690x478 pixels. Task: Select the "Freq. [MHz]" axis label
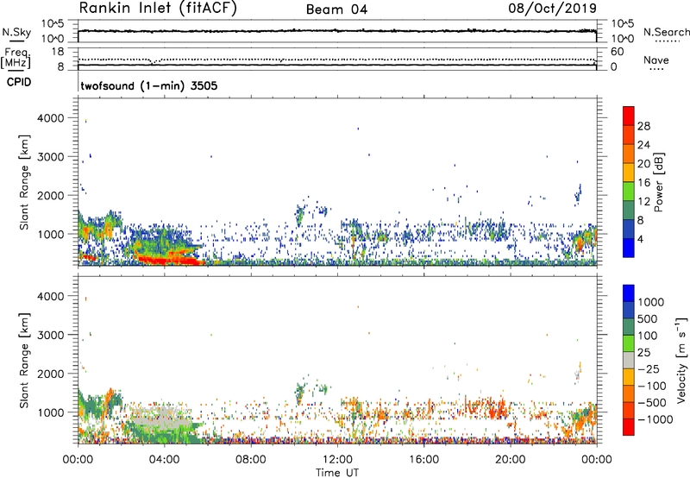click(x=16, y=59)
